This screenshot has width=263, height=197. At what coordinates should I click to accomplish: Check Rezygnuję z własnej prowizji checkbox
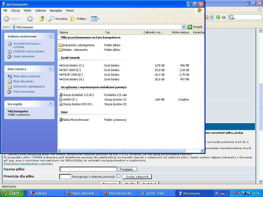pyautogui.click(x=119, y=176)
